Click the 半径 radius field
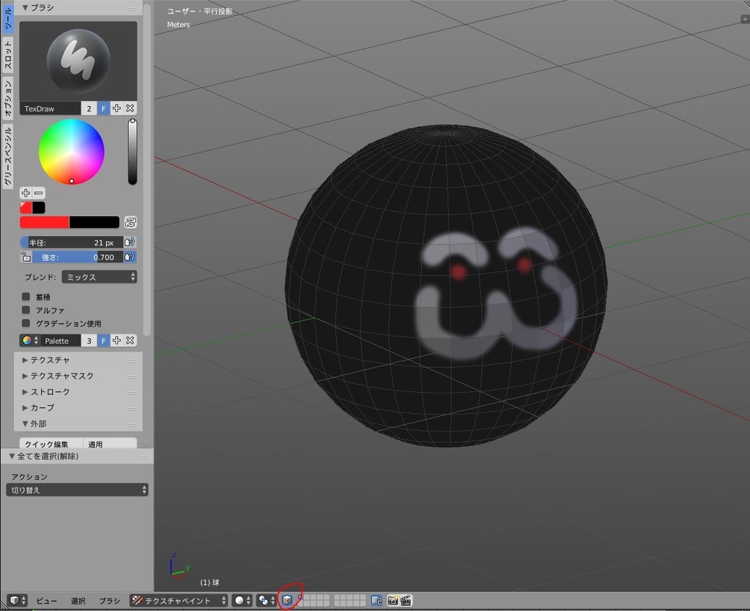The height and width of the screenshot is (611, 750). (72, 242)
